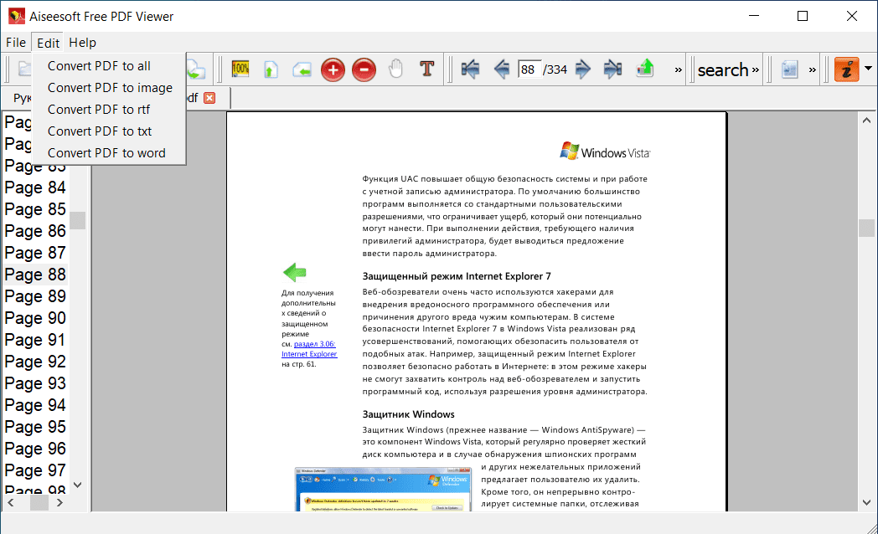
Task: Click the partially hidden open file icon
Action: pos(24,69)
